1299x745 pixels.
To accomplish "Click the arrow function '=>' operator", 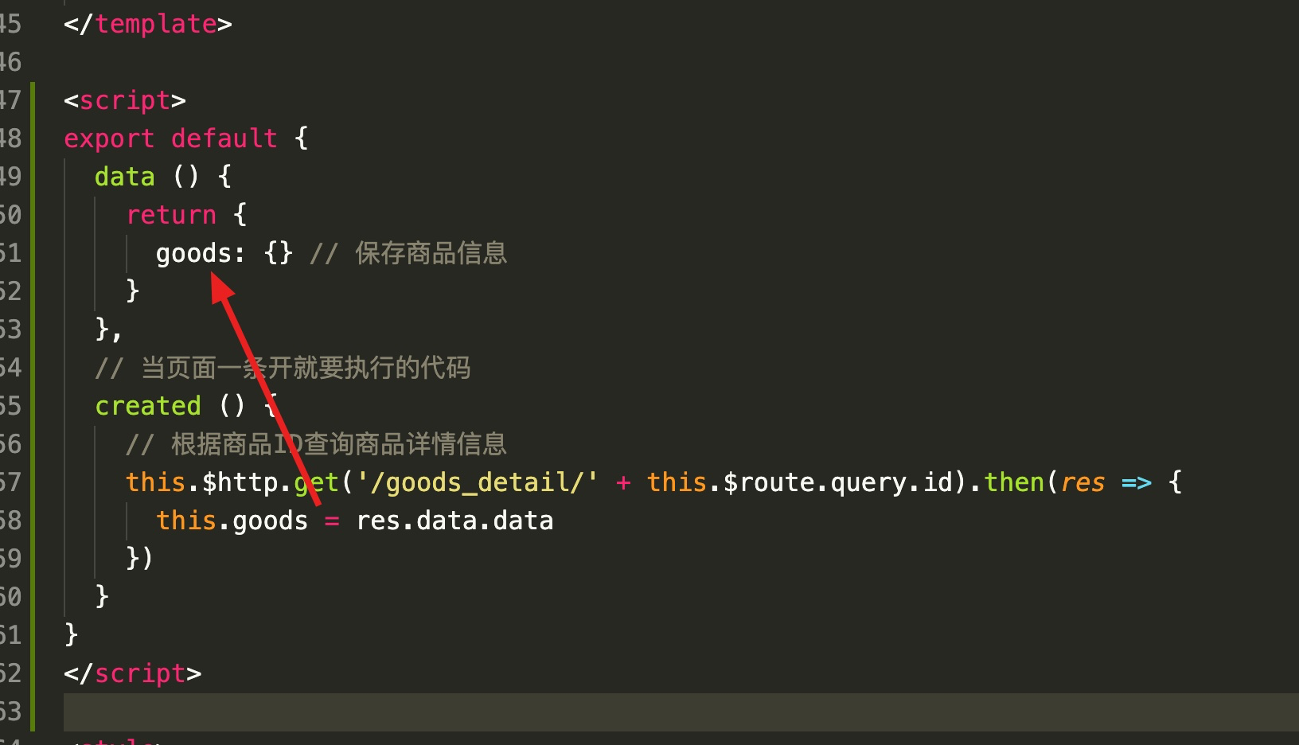I will click(1137, 482).
